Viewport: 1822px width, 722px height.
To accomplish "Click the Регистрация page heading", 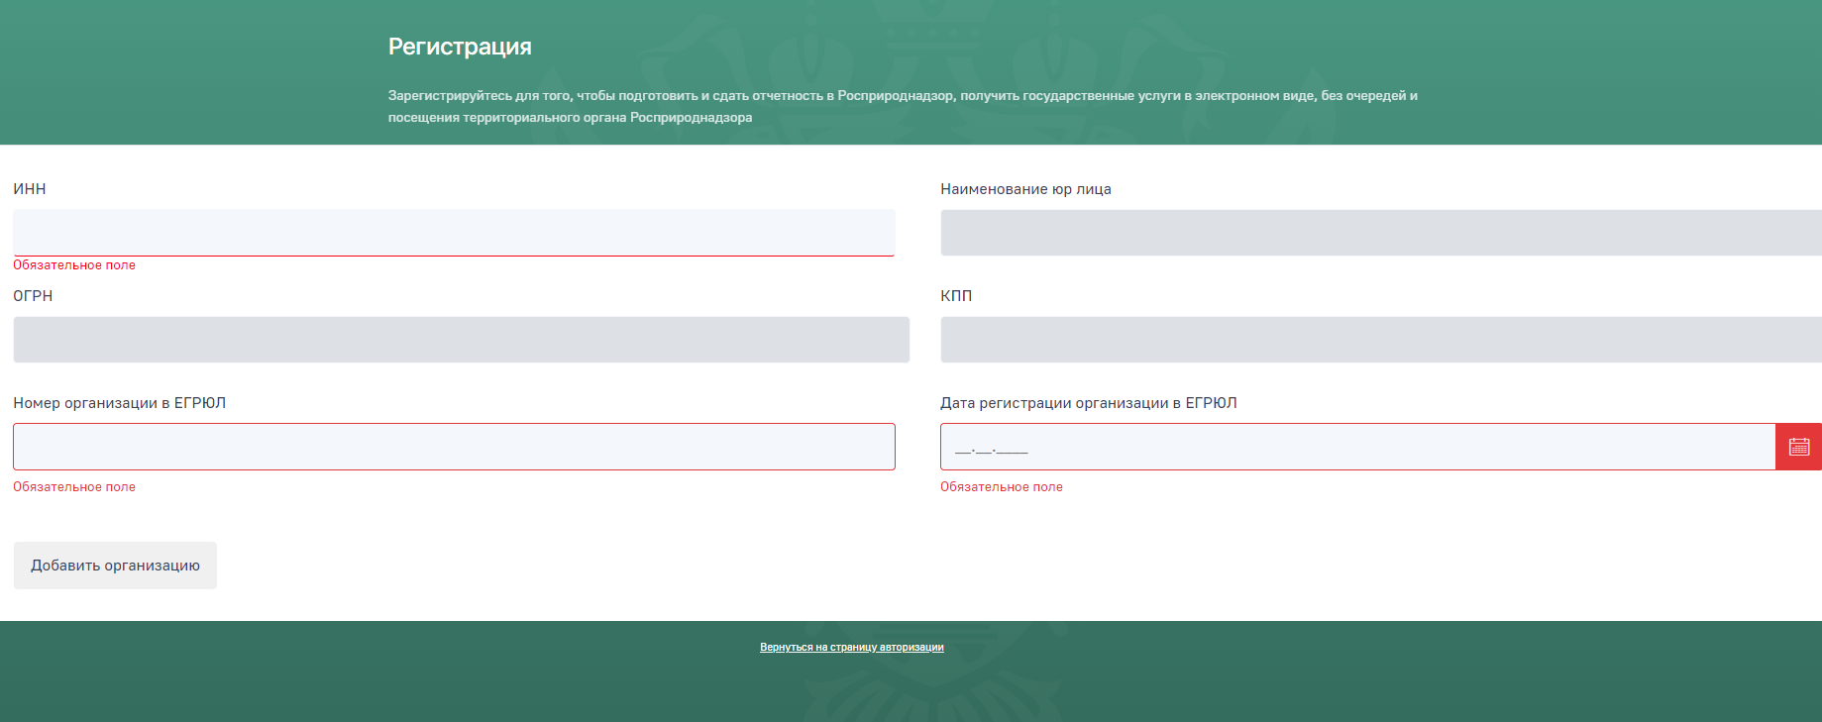I will click(460, 47).
